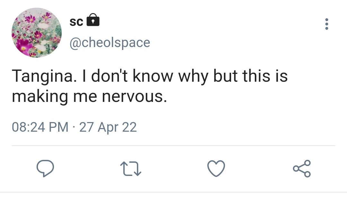Click the divider line under the timestamp
This screenshot has height=198, width=347.
(173, 145)
